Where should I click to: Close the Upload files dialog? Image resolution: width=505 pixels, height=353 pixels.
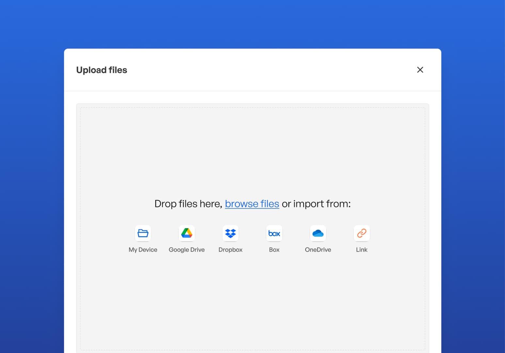[420, 70]
